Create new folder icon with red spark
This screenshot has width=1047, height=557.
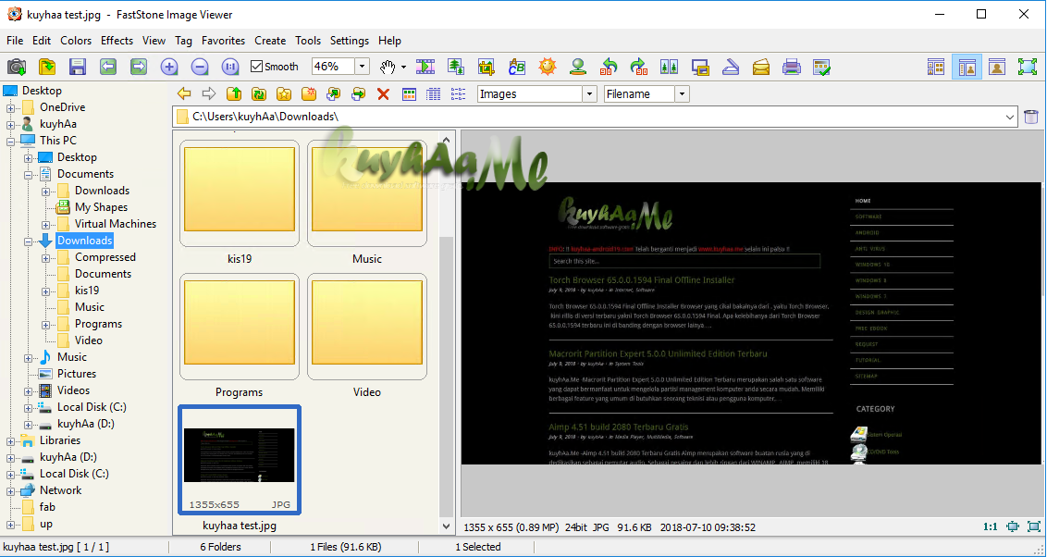click(309, 94)
